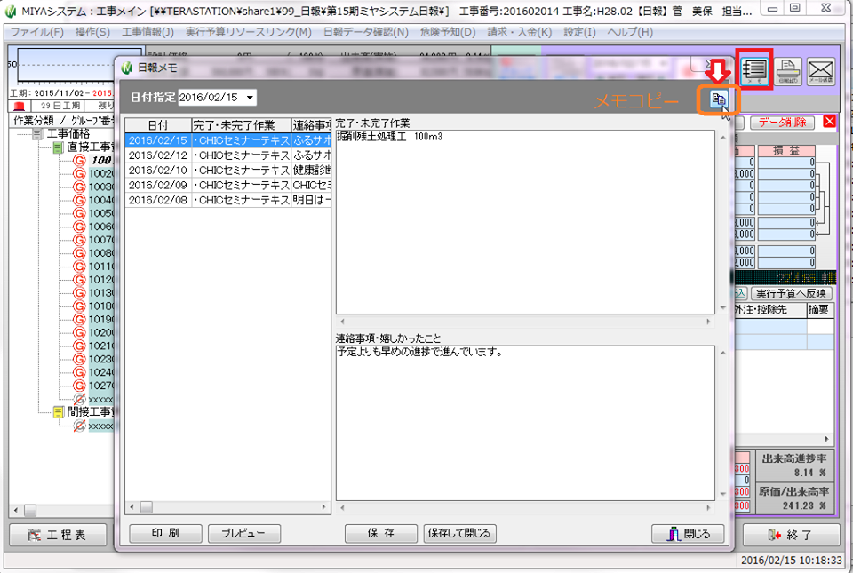The height and width of the screenshot is (573, 853).
Task: Click the プレビュー button
Action: [244, 533]
